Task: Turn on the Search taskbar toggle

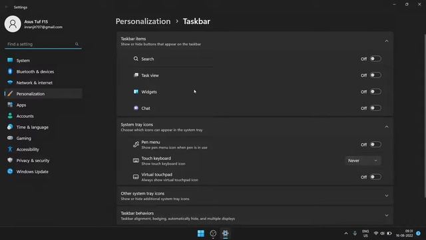Action: (375, 59)
